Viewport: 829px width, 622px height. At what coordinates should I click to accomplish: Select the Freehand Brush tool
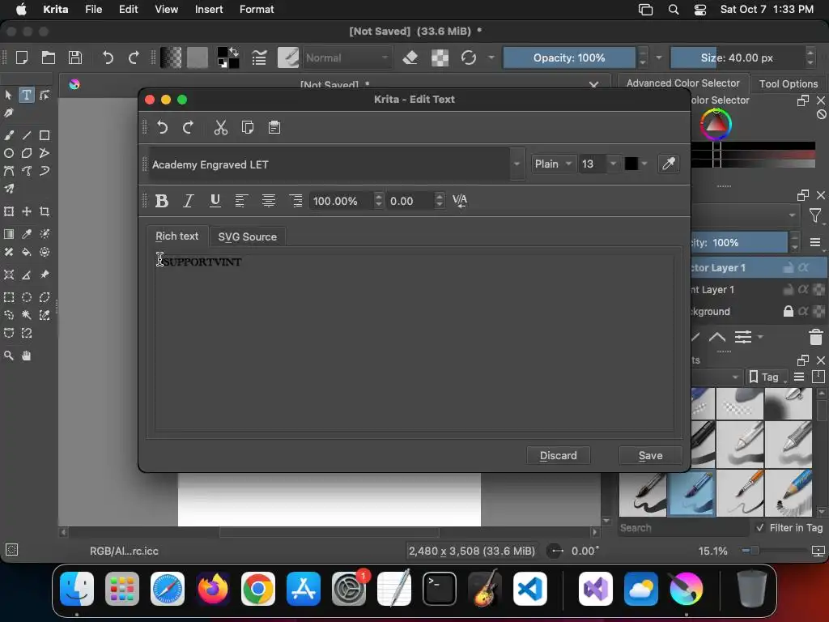click(x=9, y=135)
